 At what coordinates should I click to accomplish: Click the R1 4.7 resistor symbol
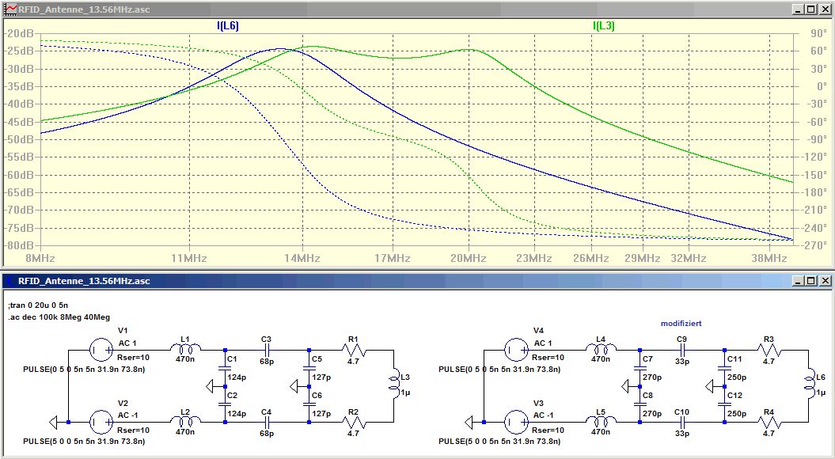(x=354, y=348)
